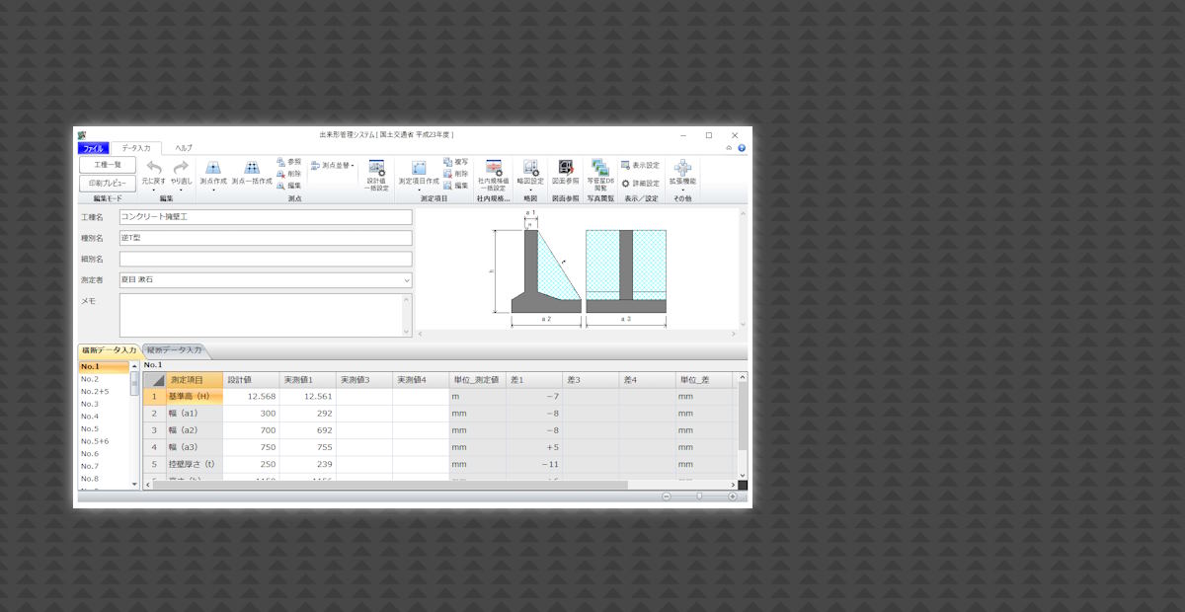This screenshot has width=1185, height=612.
Task: Open the ヘルプ ribbon tab
Action: pos(184,148)
